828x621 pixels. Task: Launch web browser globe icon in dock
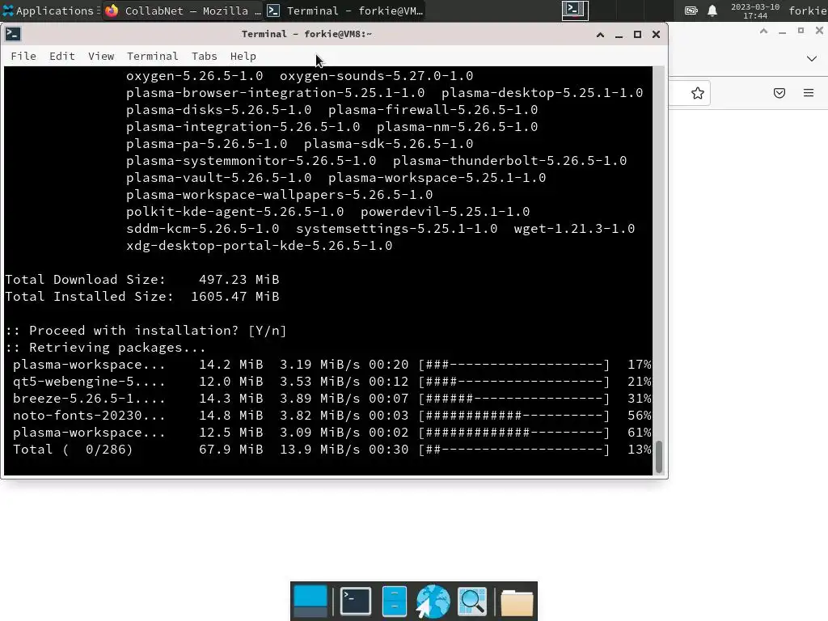[x=433, y=602]
